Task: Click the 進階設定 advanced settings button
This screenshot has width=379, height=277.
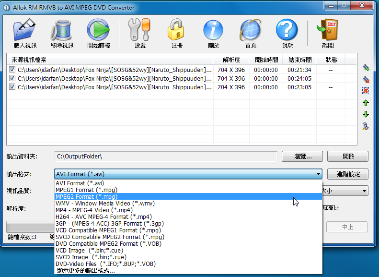Action: click(x=348, y=174)
